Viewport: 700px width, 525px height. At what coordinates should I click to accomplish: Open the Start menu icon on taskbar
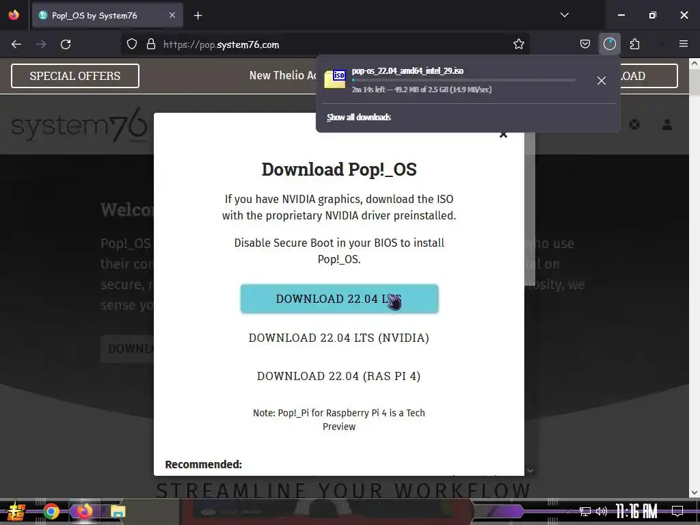pyautogui.click(x=16, y=511)
